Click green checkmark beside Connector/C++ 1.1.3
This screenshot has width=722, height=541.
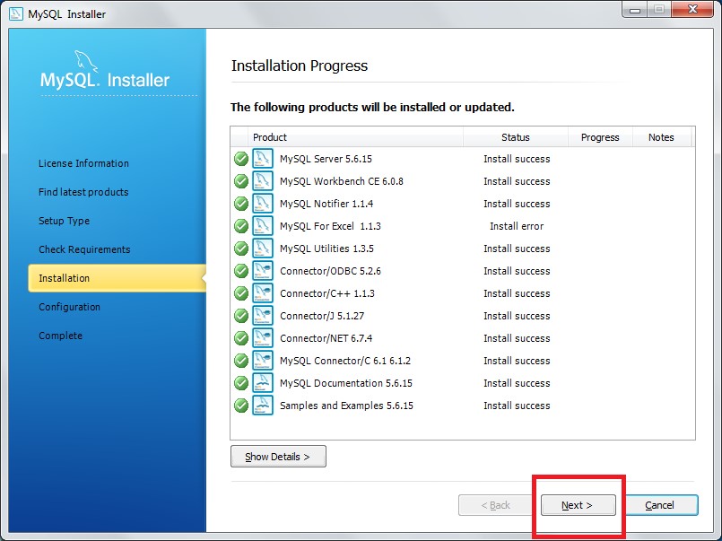tap(241, 293)
